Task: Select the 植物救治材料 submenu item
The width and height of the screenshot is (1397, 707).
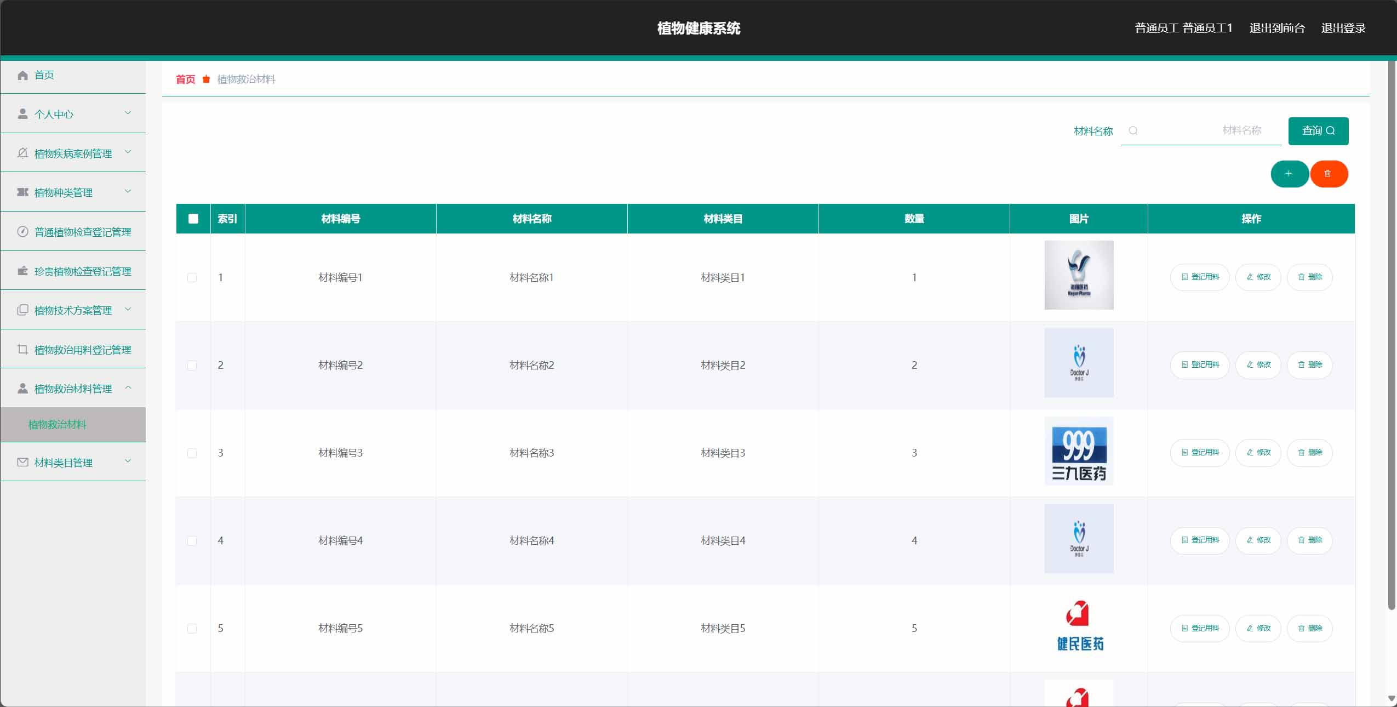Action: click(x=73, y=425)
